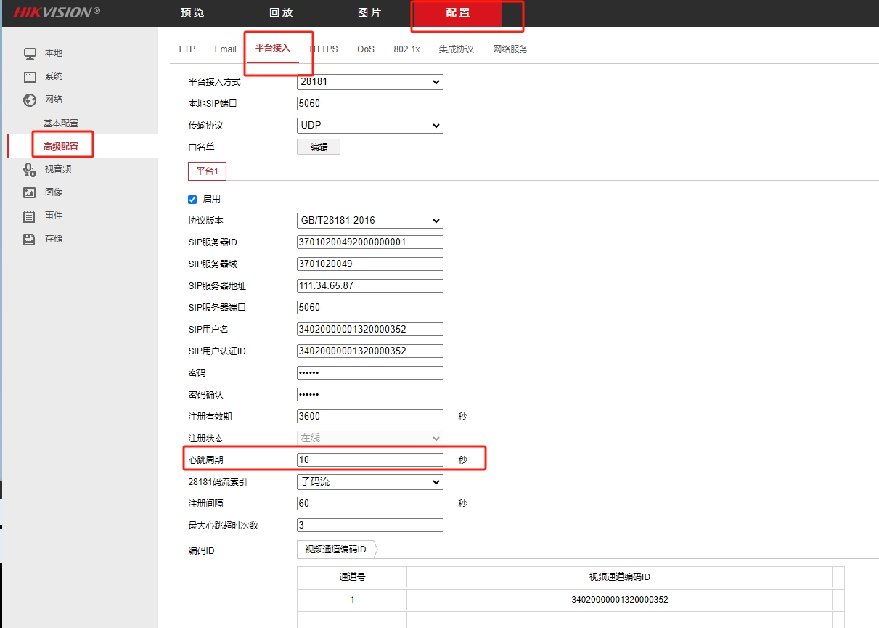
Task: Expand the 传输协议 protocol dropdown
Action: (369, 125)
